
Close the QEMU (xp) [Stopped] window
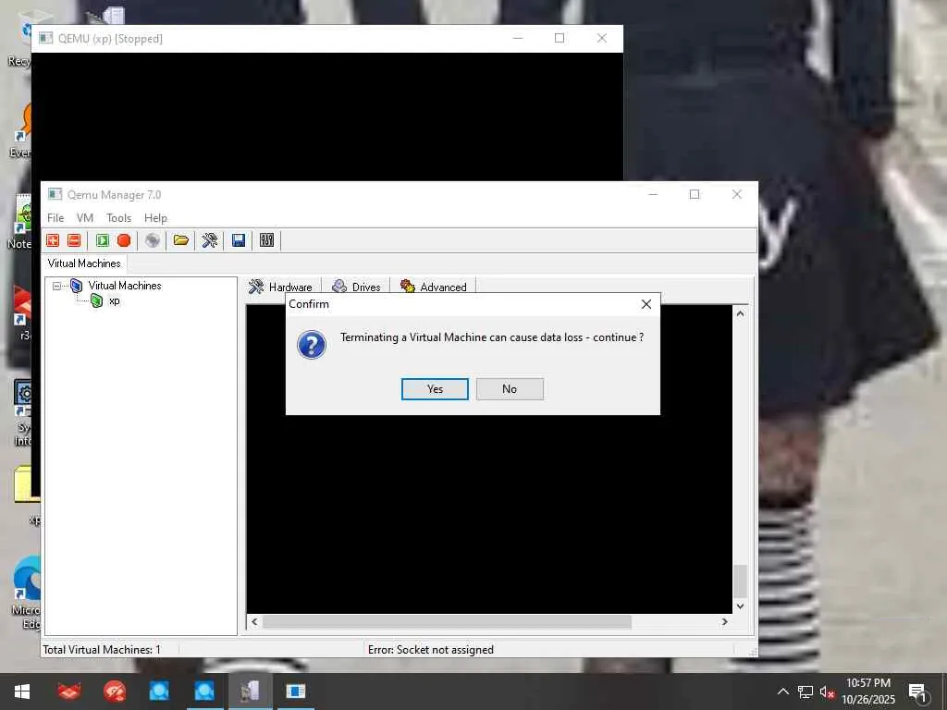tap(601, 38)
